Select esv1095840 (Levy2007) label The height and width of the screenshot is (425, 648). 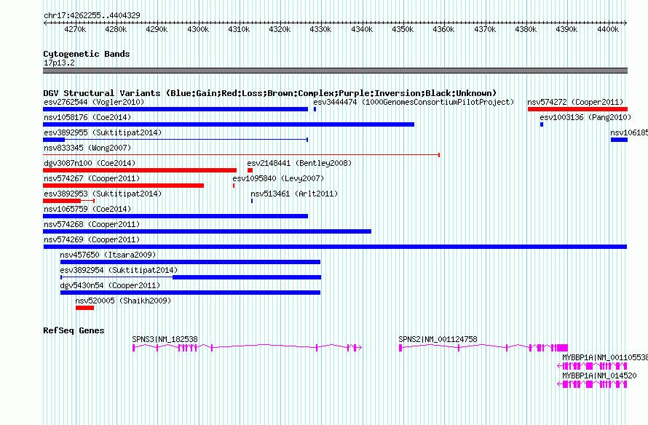click(278, 178)
